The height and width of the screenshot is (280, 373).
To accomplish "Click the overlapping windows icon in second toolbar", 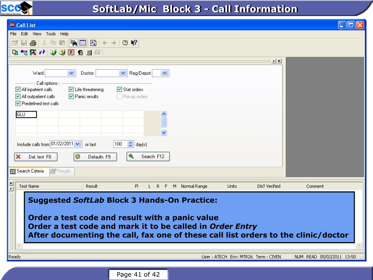I will click(15, 52).
